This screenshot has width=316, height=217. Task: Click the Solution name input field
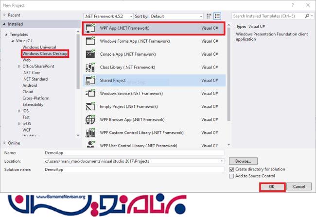click(134, 169)
